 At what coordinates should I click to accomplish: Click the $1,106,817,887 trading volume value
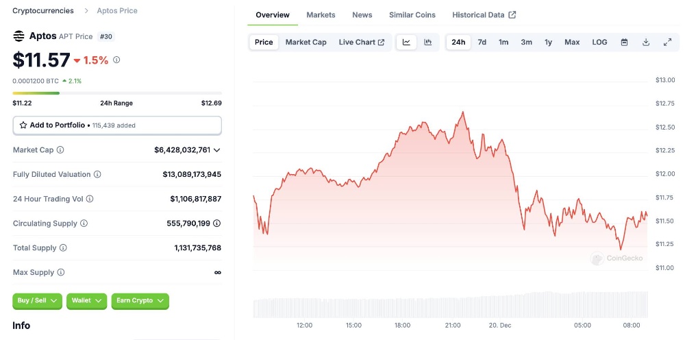[196, 199]
